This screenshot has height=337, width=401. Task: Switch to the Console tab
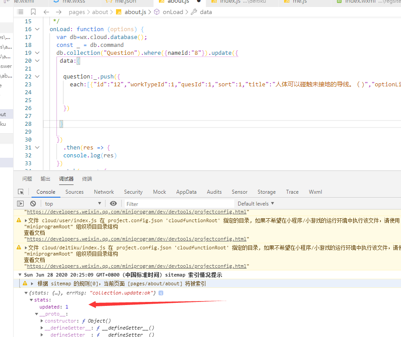[46, 192]
